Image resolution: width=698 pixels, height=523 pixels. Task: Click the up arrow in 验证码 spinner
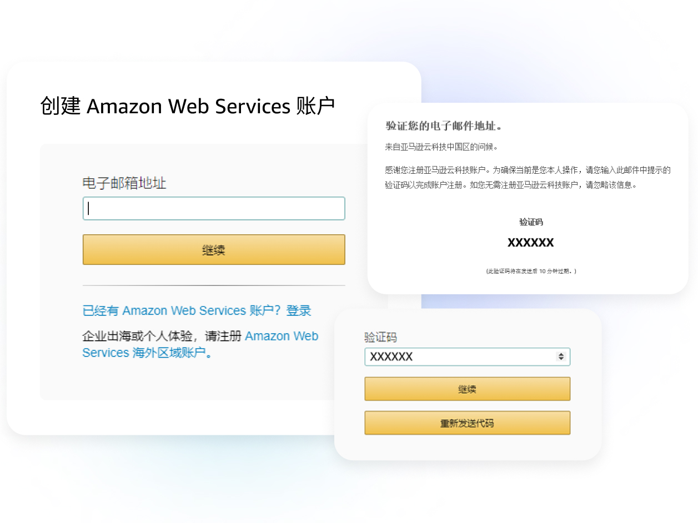[561, 354]
